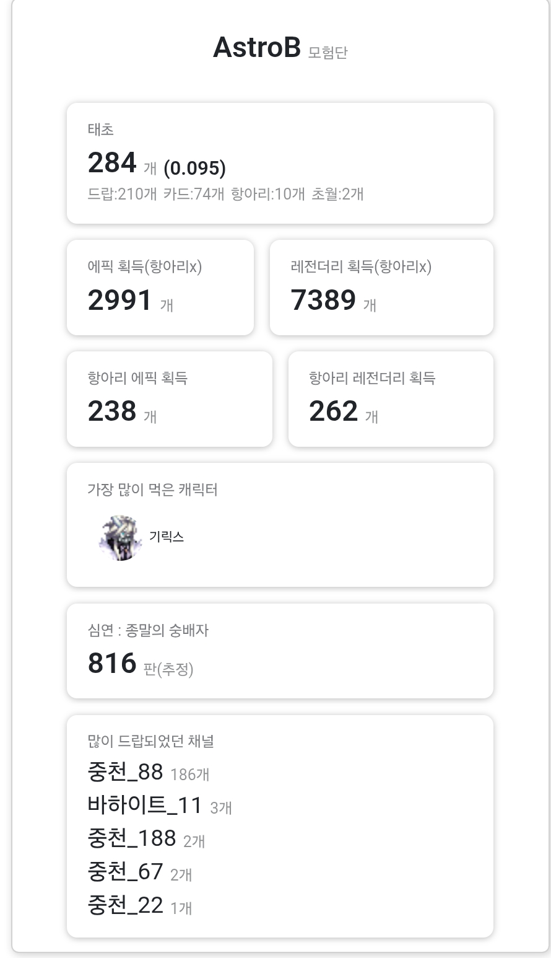Click the (0.095) rate value
This screenshot has width=551, height=958.
194,168
